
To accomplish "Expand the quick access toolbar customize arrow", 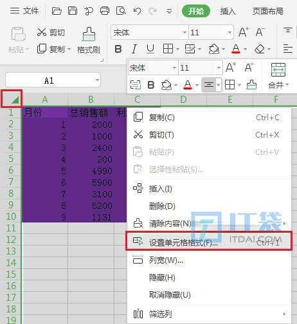I will coord(169,11).
